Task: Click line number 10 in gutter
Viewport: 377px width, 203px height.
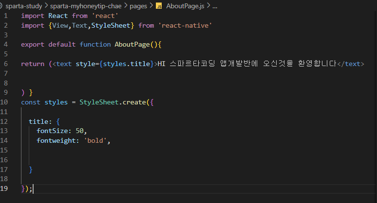Action: (x=4, y=102)
